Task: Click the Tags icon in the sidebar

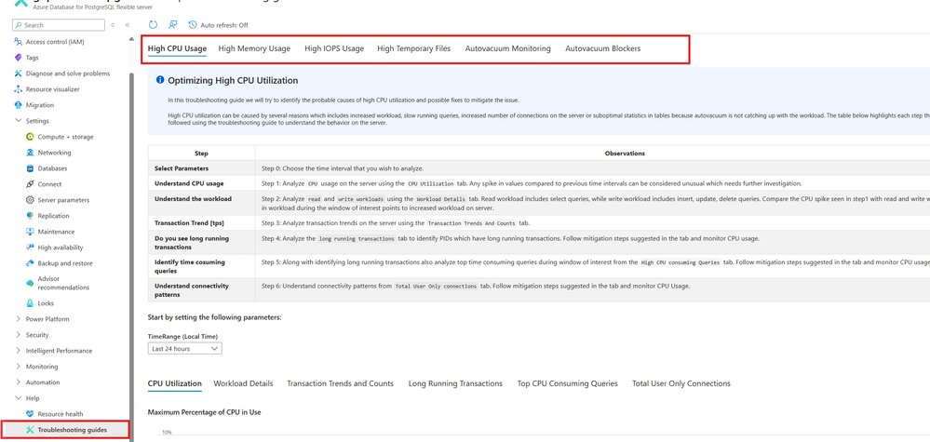Action: click(18, 58)
